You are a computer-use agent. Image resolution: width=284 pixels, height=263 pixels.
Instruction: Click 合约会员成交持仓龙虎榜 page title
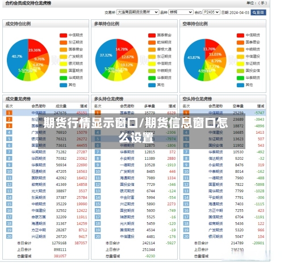[28, 3]
